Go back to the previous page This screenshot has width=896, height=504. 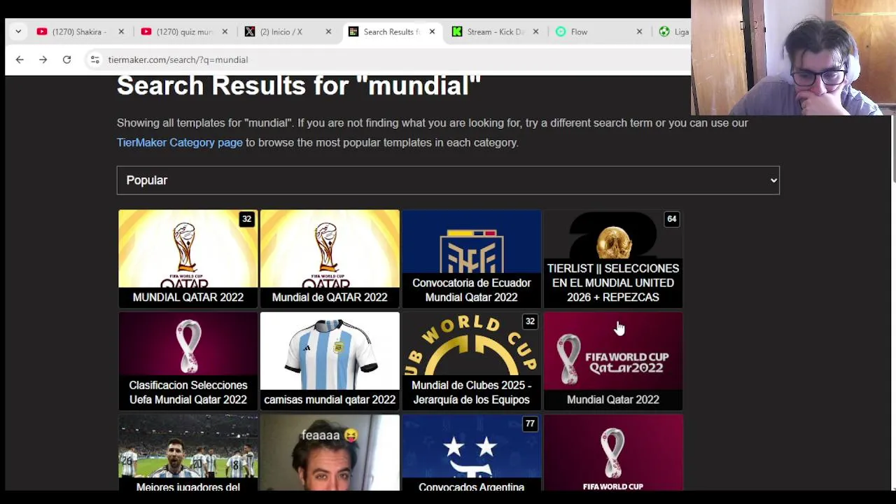coord(20,59)
